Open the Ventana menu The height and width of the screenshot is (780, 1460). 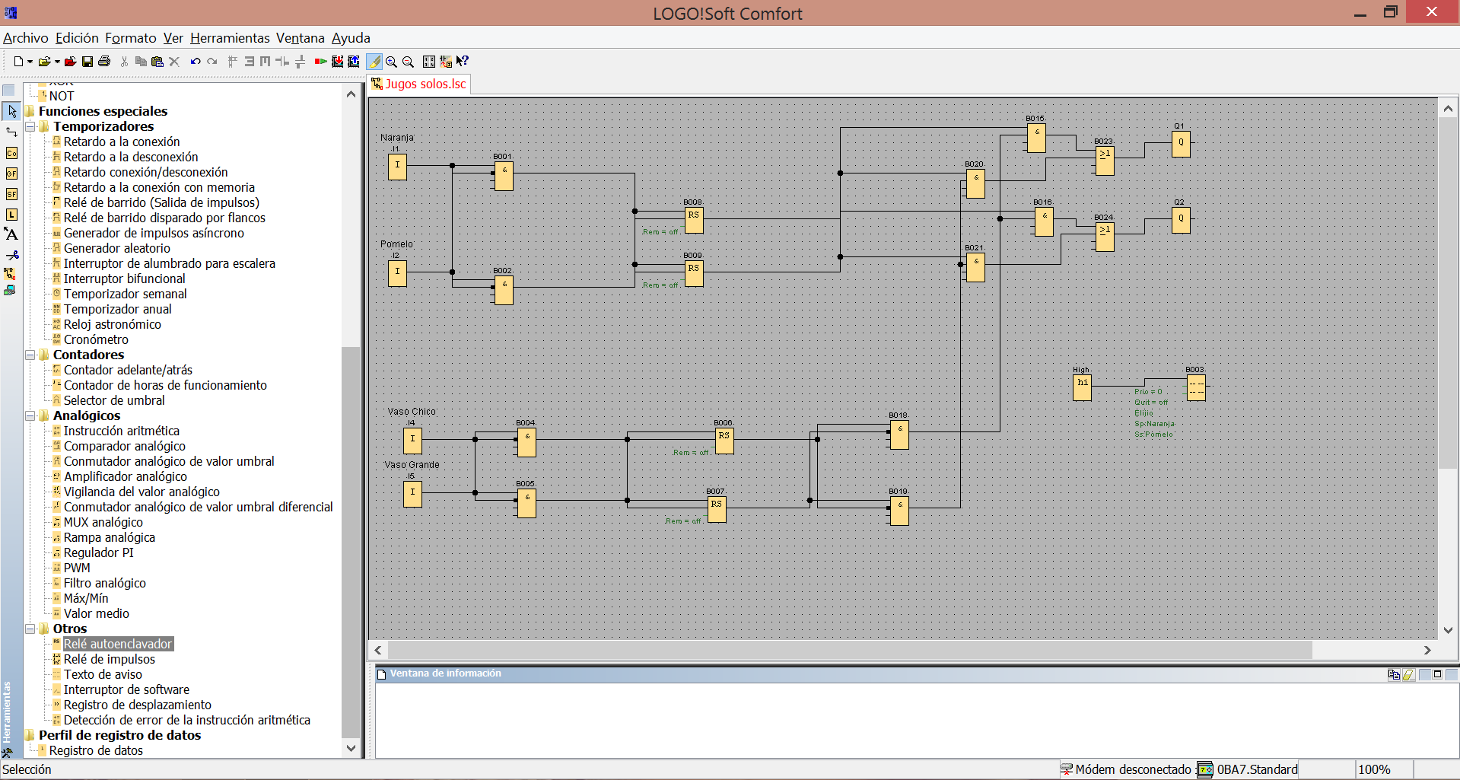[301, 38]
